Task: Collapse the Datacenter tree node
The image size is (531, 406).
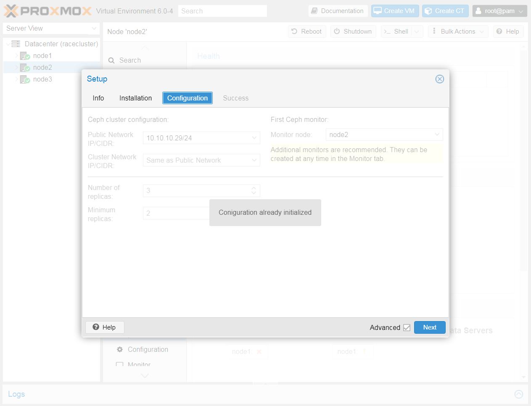Action: [8, 44]
